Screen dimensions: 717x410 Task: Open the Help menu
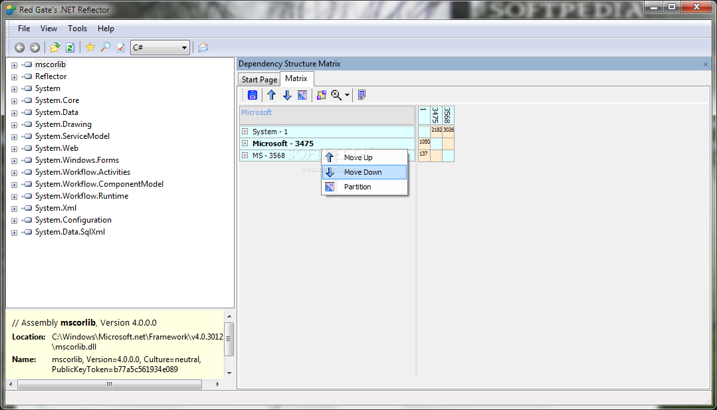pyautogui.click(x=106, y=29)
